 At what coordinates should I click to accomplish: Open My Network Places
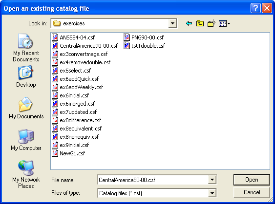26,174
